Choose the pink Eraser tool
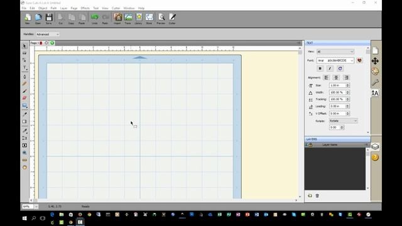The width and height of the screenshot is (402, 226). pyautogui.click(x=24, y=98)
